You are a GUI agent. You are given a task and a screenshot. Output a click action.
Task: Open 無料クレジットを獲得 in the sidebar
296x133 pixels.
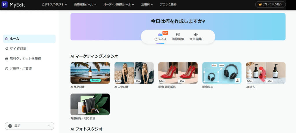(x=29, y=59)
